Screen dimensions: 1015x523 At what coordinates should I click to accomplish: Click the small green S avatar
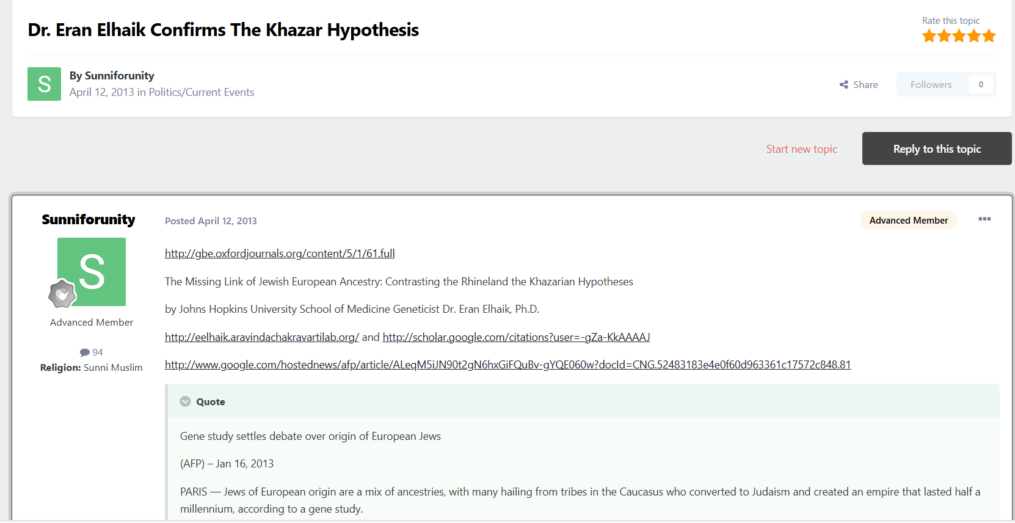click(44, 84)
